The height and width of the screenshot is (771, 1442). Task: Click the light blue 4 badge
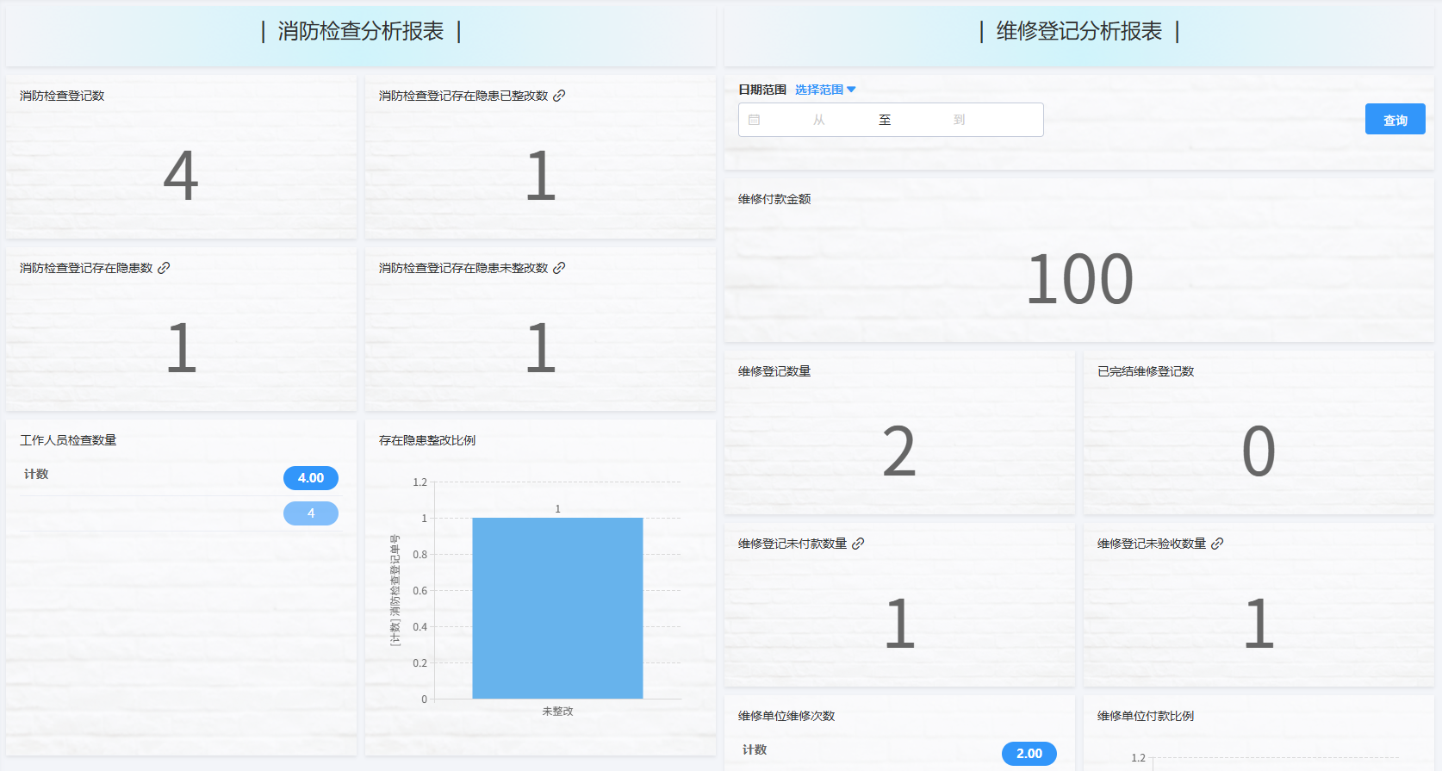(311, 513)
